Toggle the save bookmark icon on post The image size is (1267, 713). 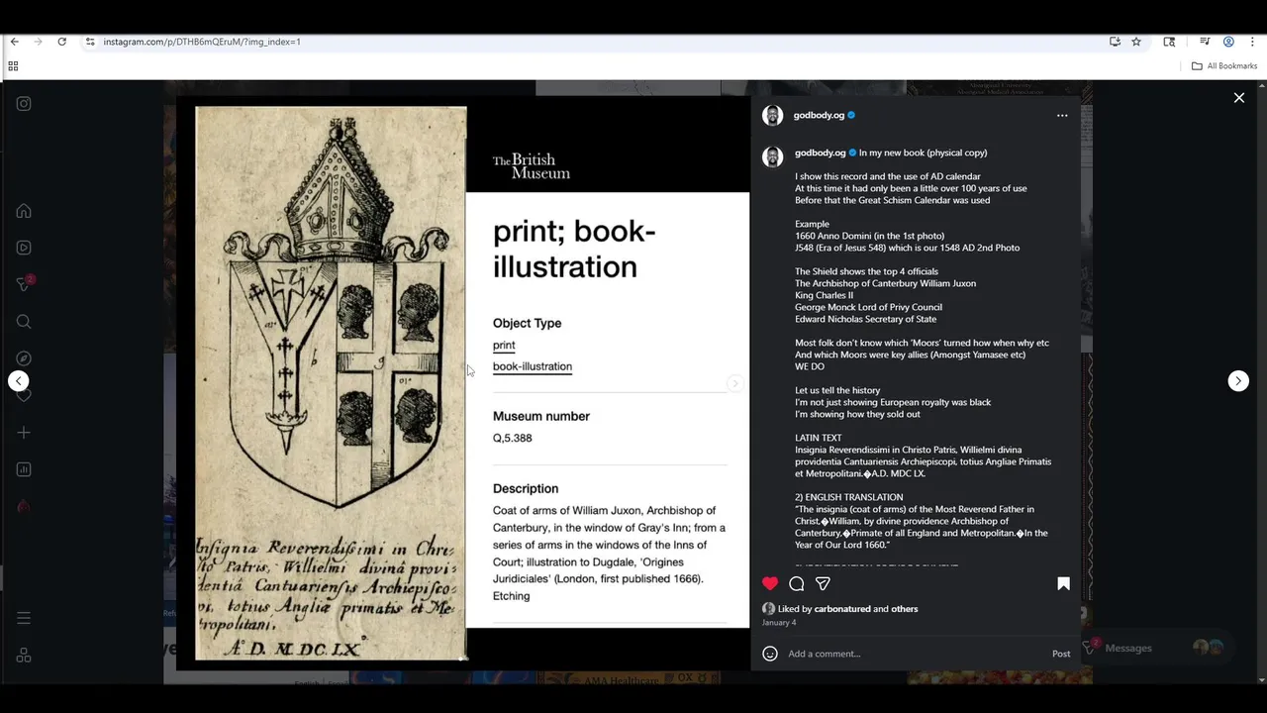1064,583
